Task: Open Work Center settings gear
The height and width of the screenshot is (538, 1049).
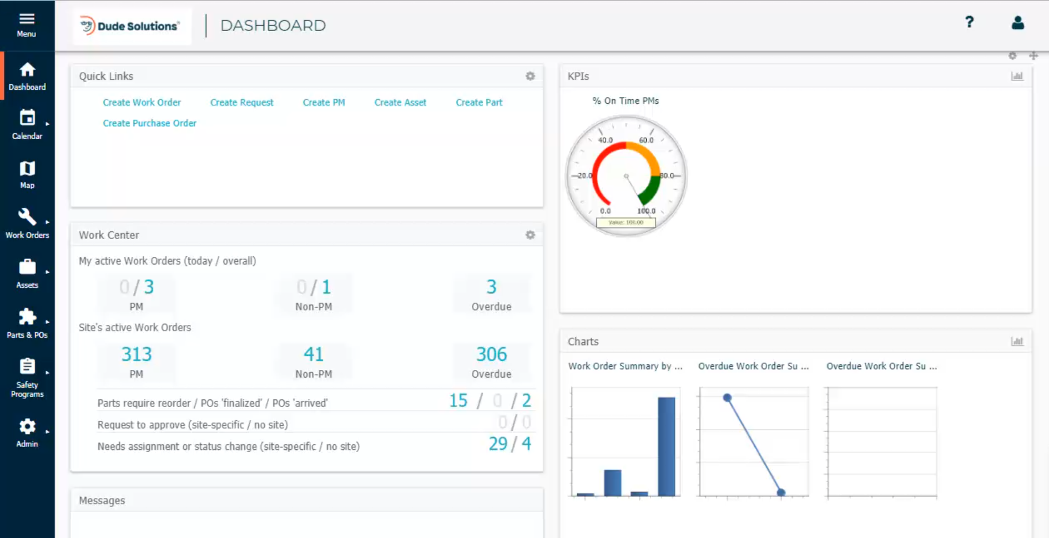Action: (x=530, y=235)
